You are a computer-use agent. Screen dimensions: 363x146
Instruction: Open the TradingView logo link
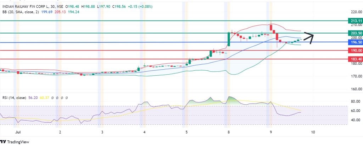click(x=15, y=142)
